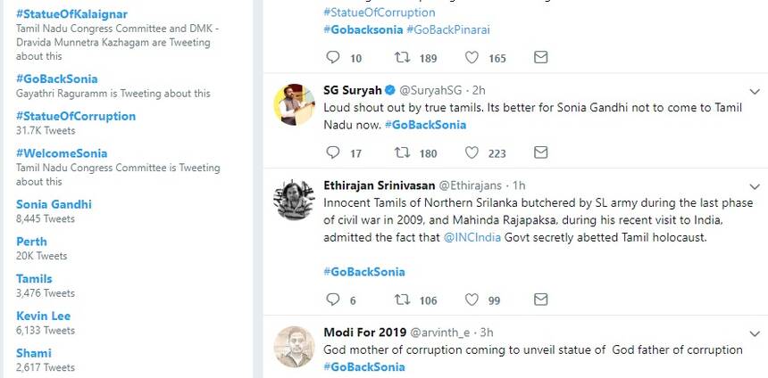Like SG Suryah's tweet
The width and height of the screenshot is (768, 378).
[x=472, y=152]
